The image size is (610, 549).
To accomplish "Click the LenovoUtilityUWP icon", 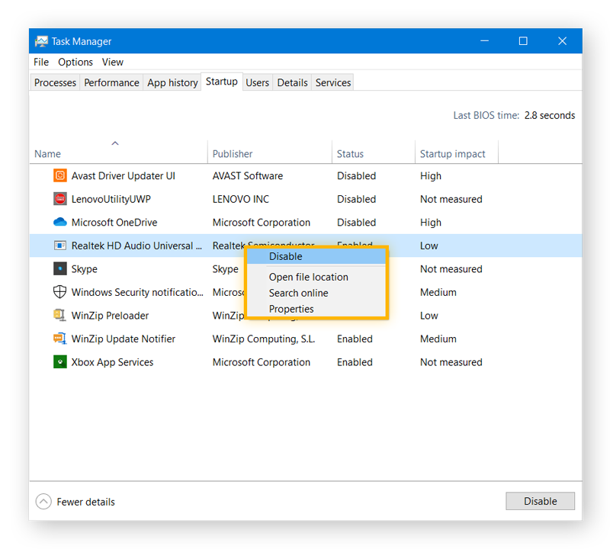I will [x=60, y=199].
